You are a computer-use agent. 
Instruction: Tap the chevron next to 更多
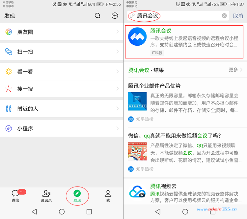pyautogui.click(x=241, y=70)
